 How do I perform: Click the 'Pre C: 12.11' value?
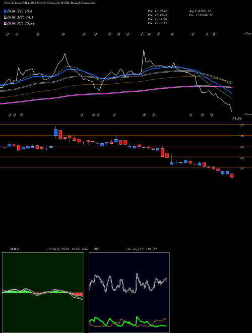coord(158,23)
